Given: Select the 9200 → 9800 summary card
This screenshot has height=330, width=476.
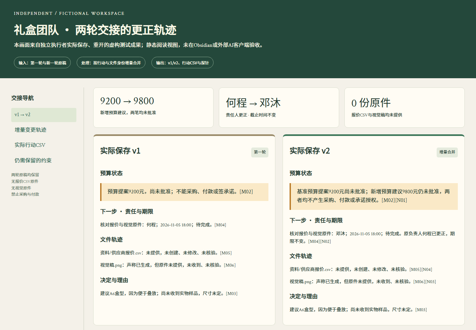Looking at the screenshot, I should point(153,108).
